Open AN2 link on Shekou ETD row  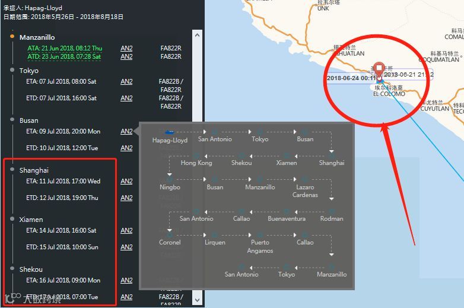pyautogui.click(x=126, y=297)
